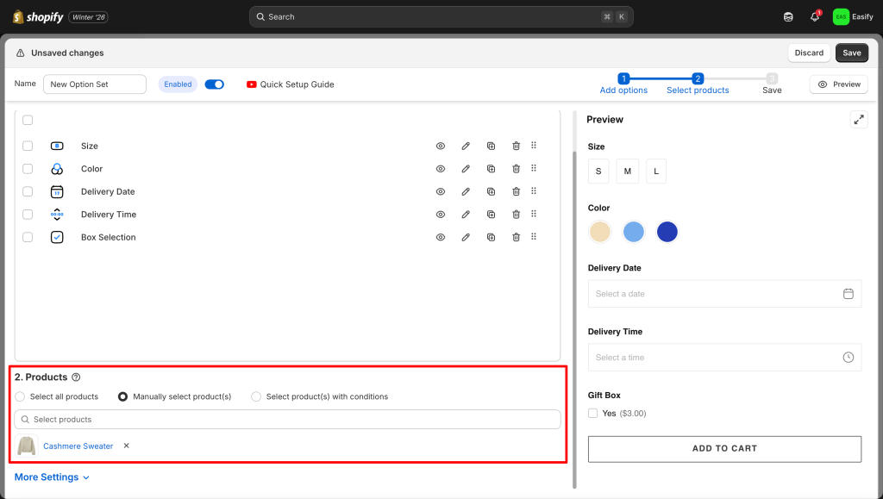
Task: Expand More Settings section
Action: (52, 477)
